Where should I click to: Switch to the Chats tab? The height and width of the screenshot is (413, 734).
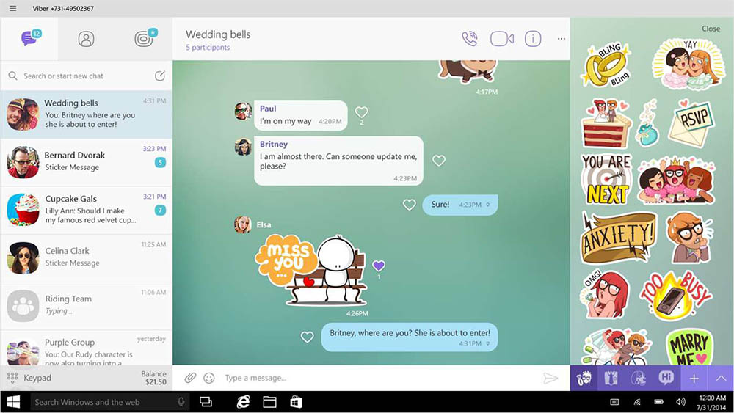click(x=30, y=38)
